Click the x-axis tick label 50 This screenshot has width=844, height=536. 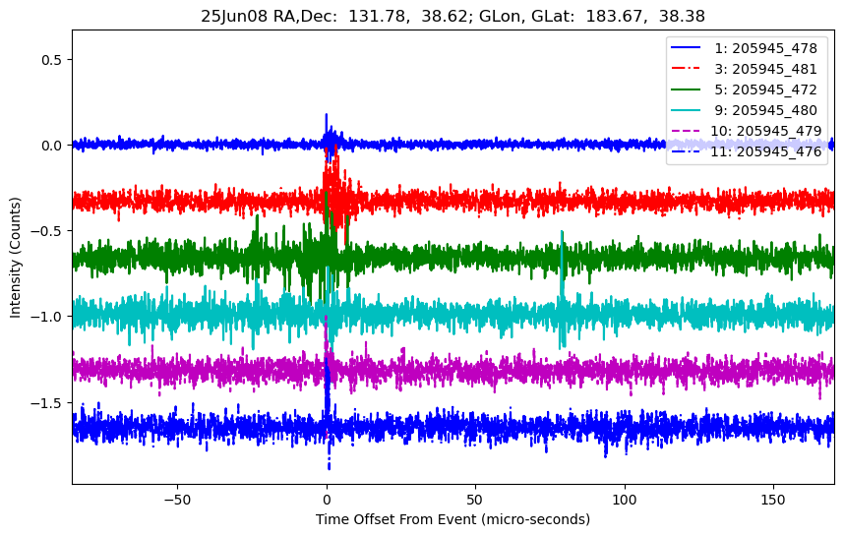tap(475, 500)
